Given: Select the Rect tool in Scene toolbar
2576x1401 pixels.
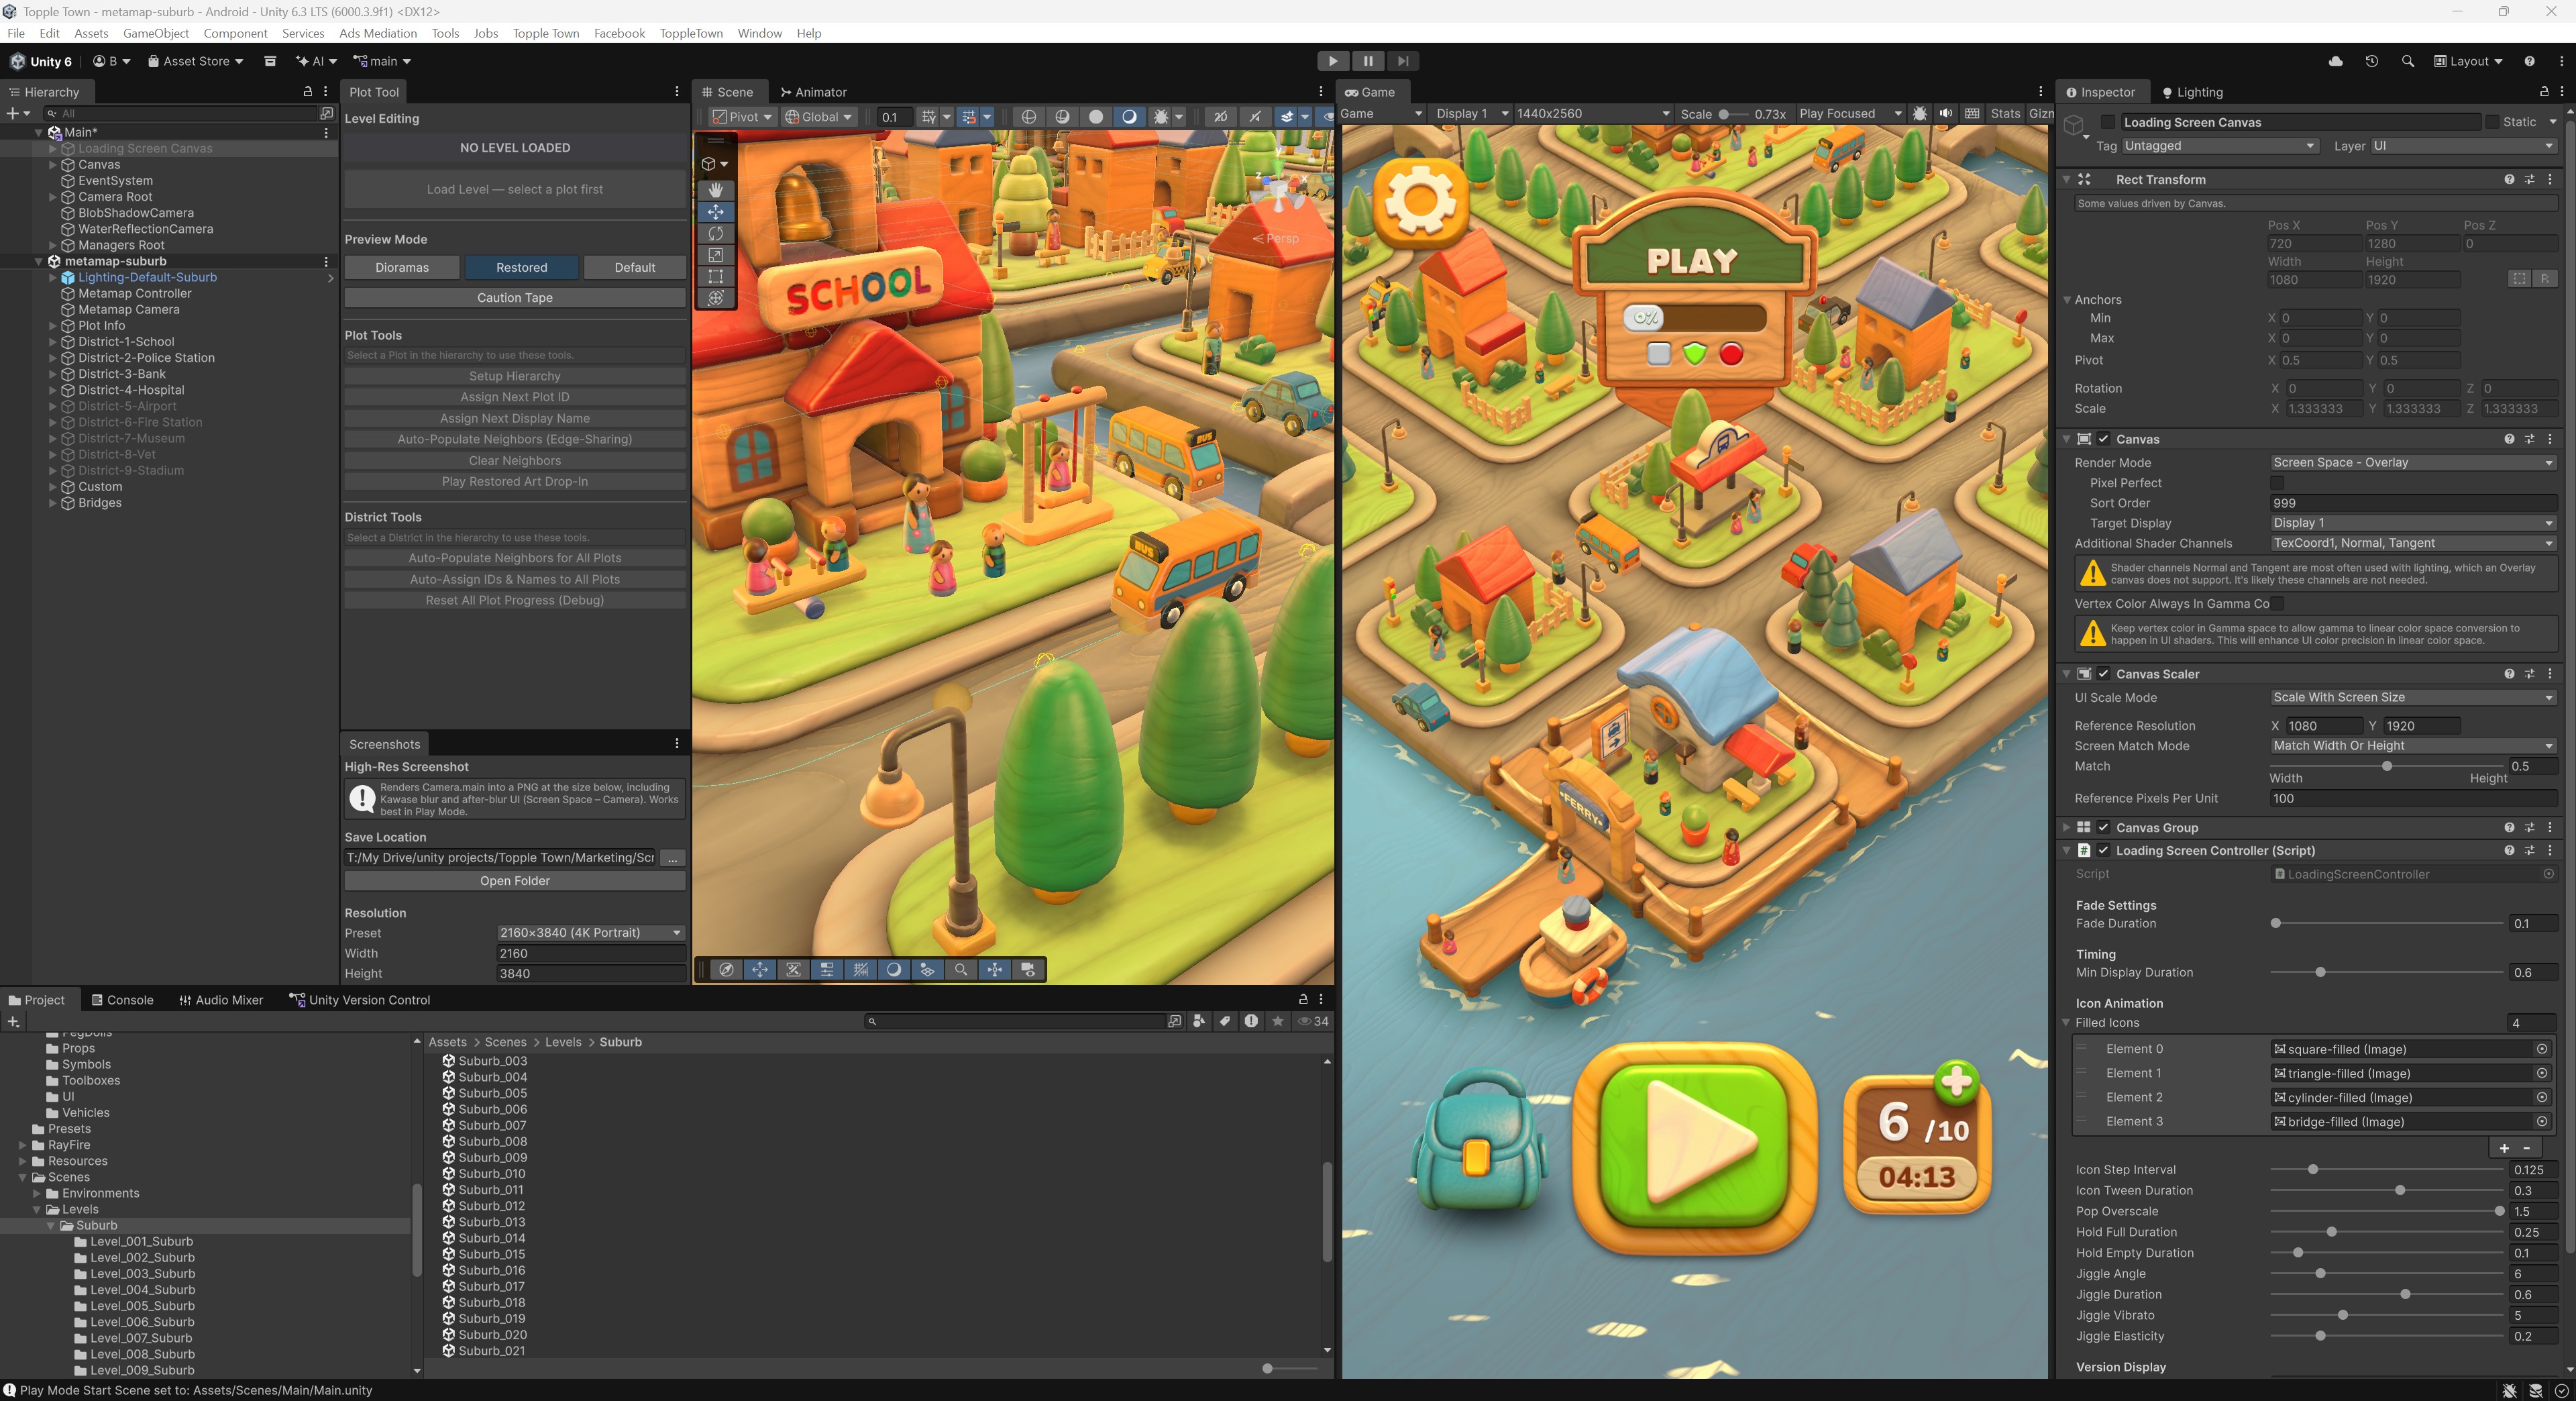Looking at the screenshot, I should [x=715, y=276].
